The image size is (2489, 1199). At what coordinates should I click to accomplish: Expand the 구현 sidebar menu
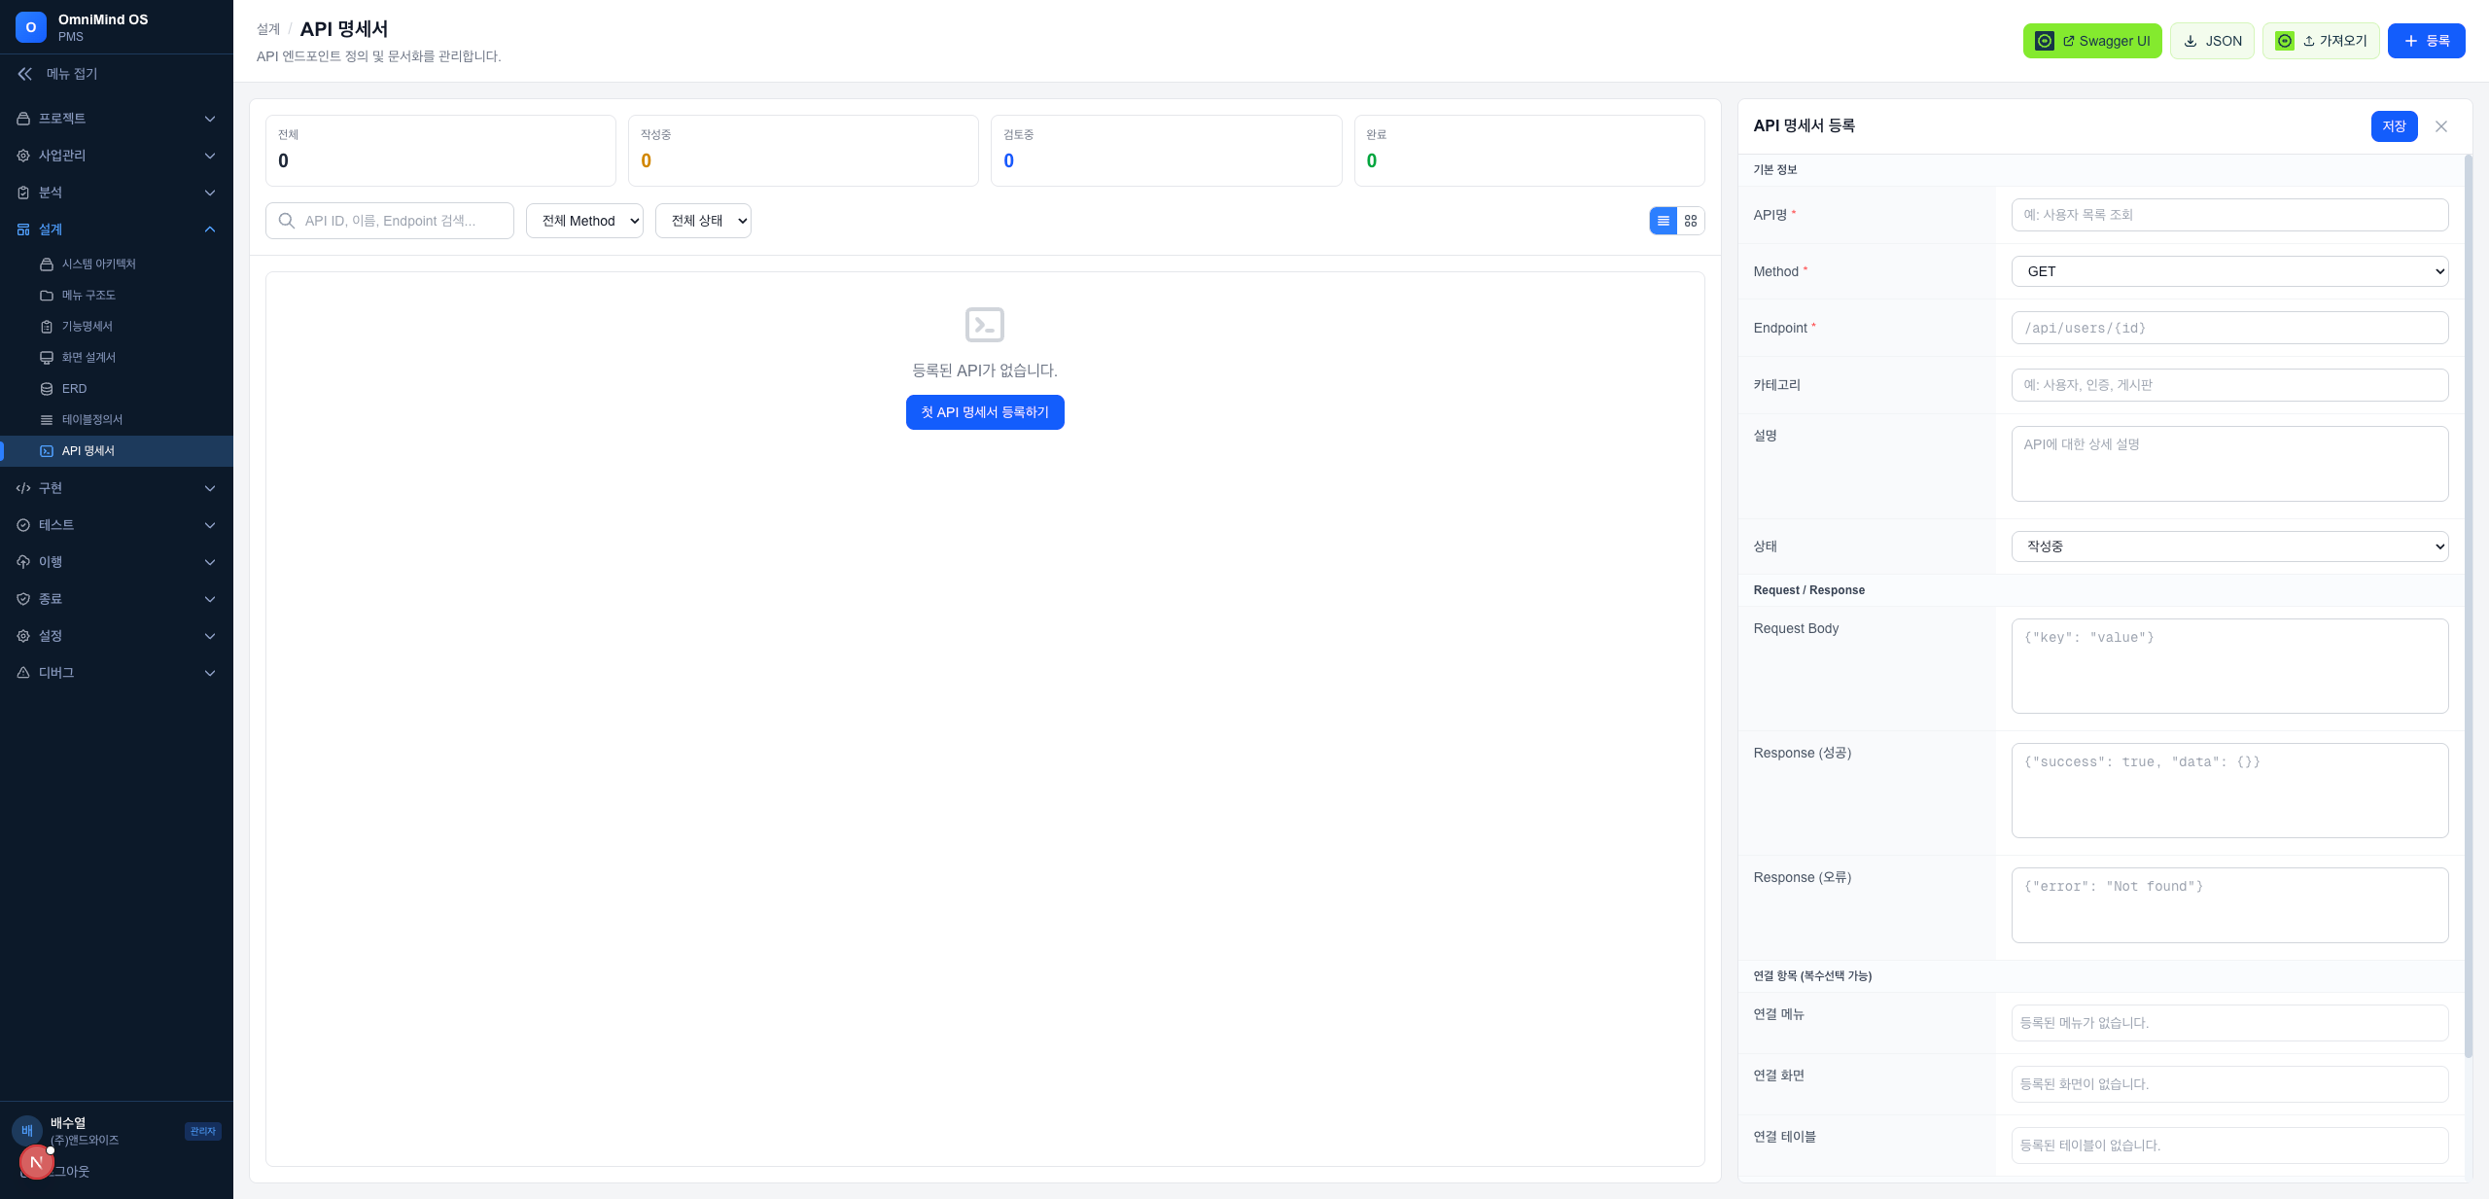(x=117, y=488)
